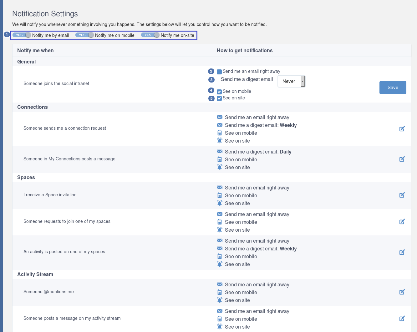Click bell icon in My Connections posts row
Screen dimensions: 417x332
tap(220, 167)
